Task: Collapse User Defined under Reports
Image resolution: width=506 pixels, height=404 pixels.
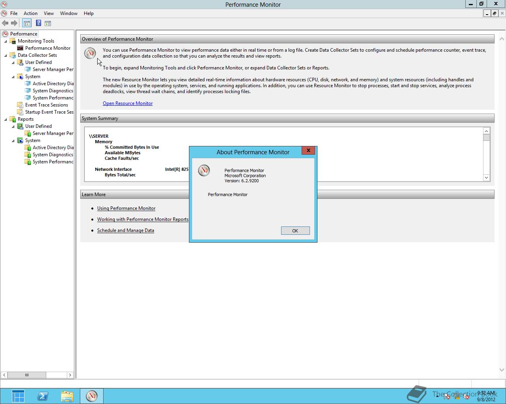Action: click(x=13, y=127)
